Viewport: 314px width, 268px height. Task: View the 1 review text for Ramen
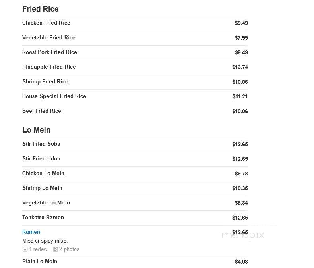coord(38,249)
